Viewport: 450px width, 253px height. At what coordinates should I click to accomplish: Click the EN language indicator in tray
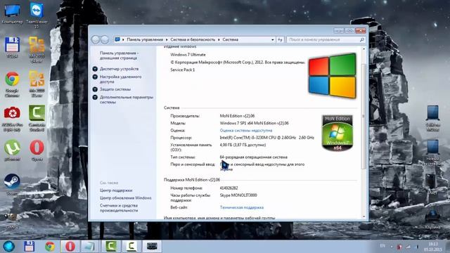tap(382, 246)
